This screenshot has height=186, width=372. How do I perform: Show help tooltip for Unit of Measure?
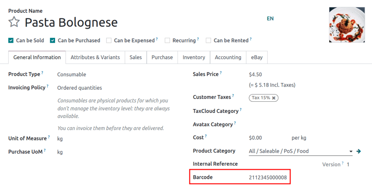pyautogui.click(x=49, y=137)
